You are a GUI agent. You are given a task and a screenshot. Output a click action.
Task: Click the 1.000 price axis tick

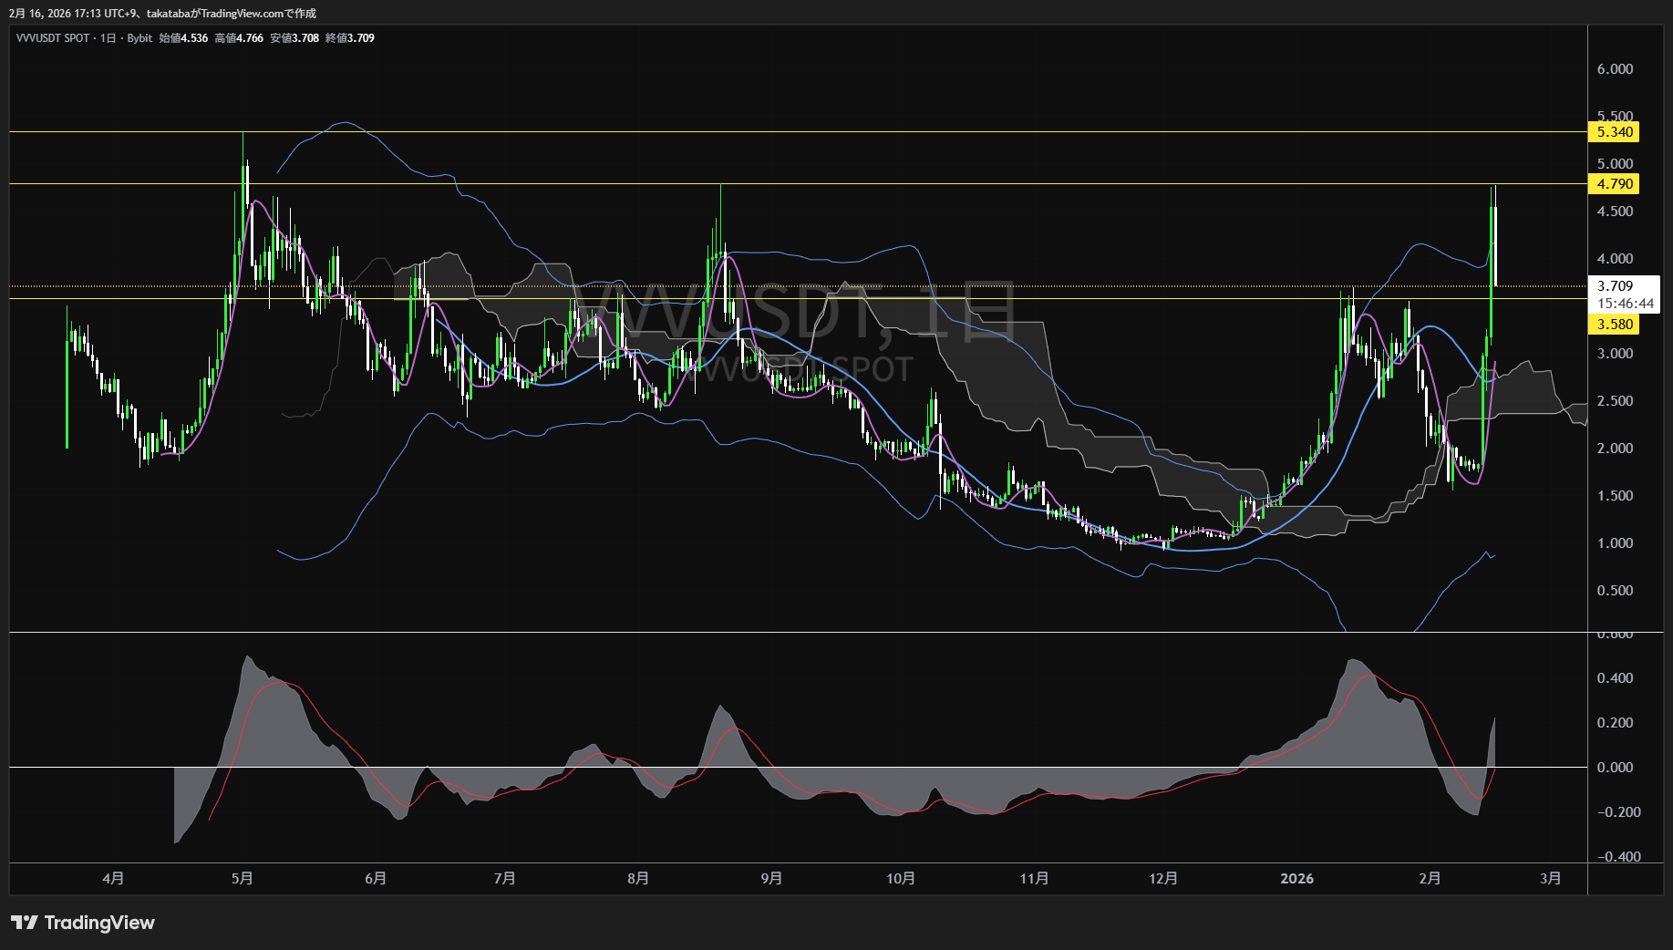(x=1615, y=543)
